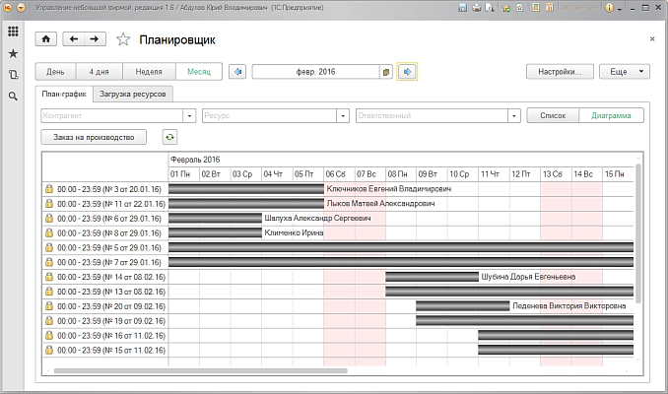The image size is (668, 394).
Task: Select the Неделя period toggle
Action: coord(149,72)
